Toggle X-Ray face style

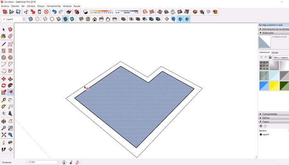click(31, 19)
